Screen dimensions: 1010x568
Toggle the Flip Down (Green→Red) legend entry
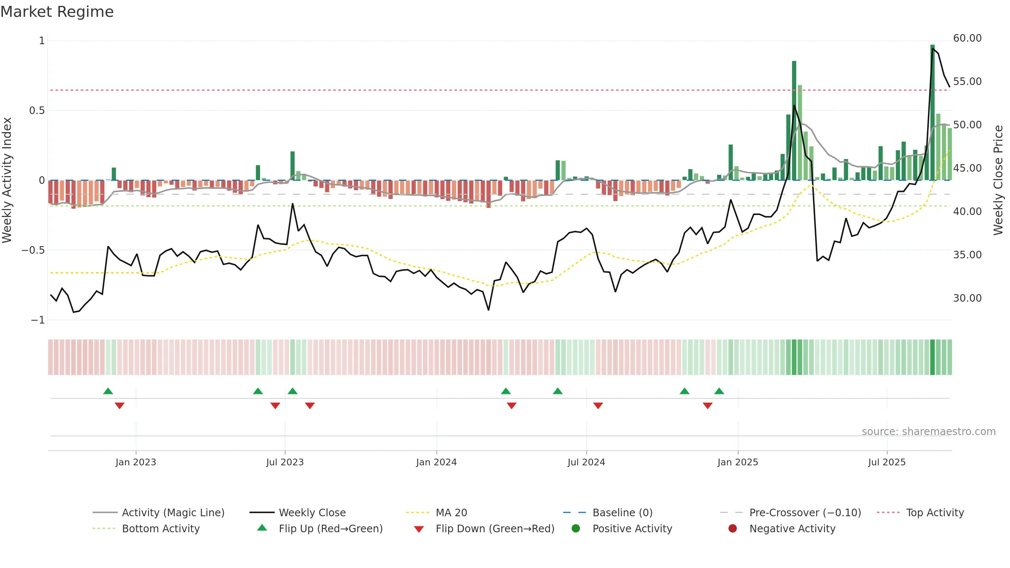(484, 528)
